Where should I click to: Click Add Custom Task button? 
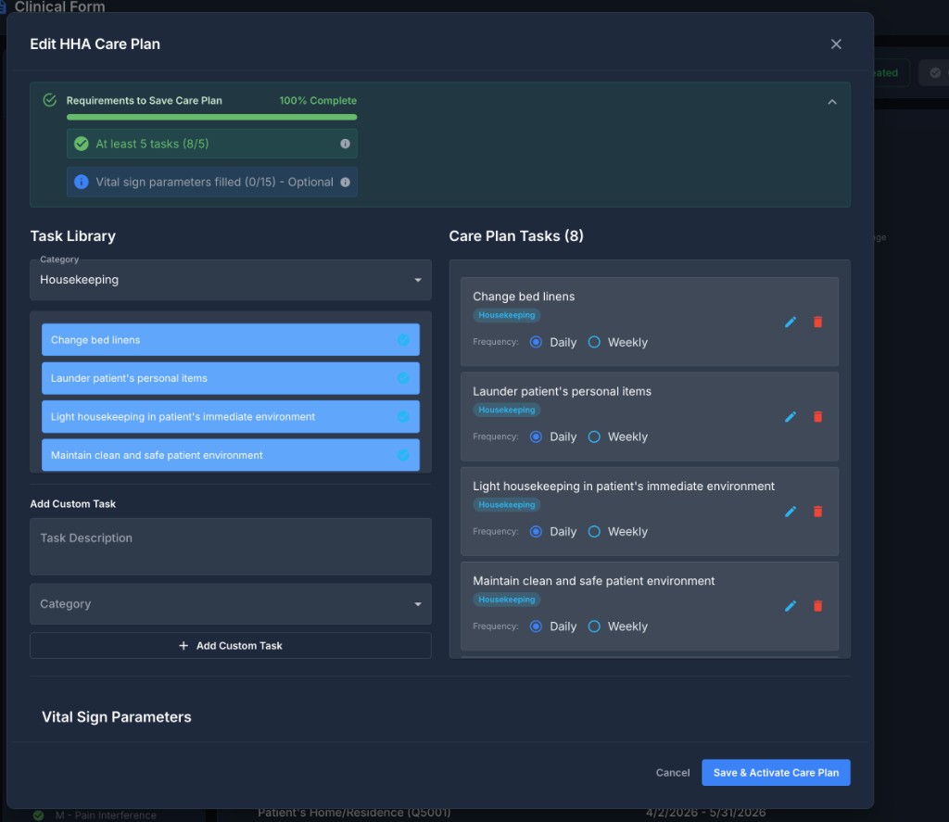231,645
